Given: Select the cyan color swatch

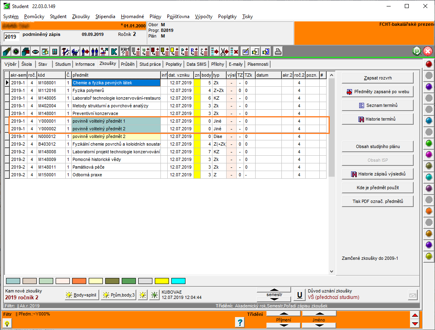Looking at the screenshot, I should [178, 281].
